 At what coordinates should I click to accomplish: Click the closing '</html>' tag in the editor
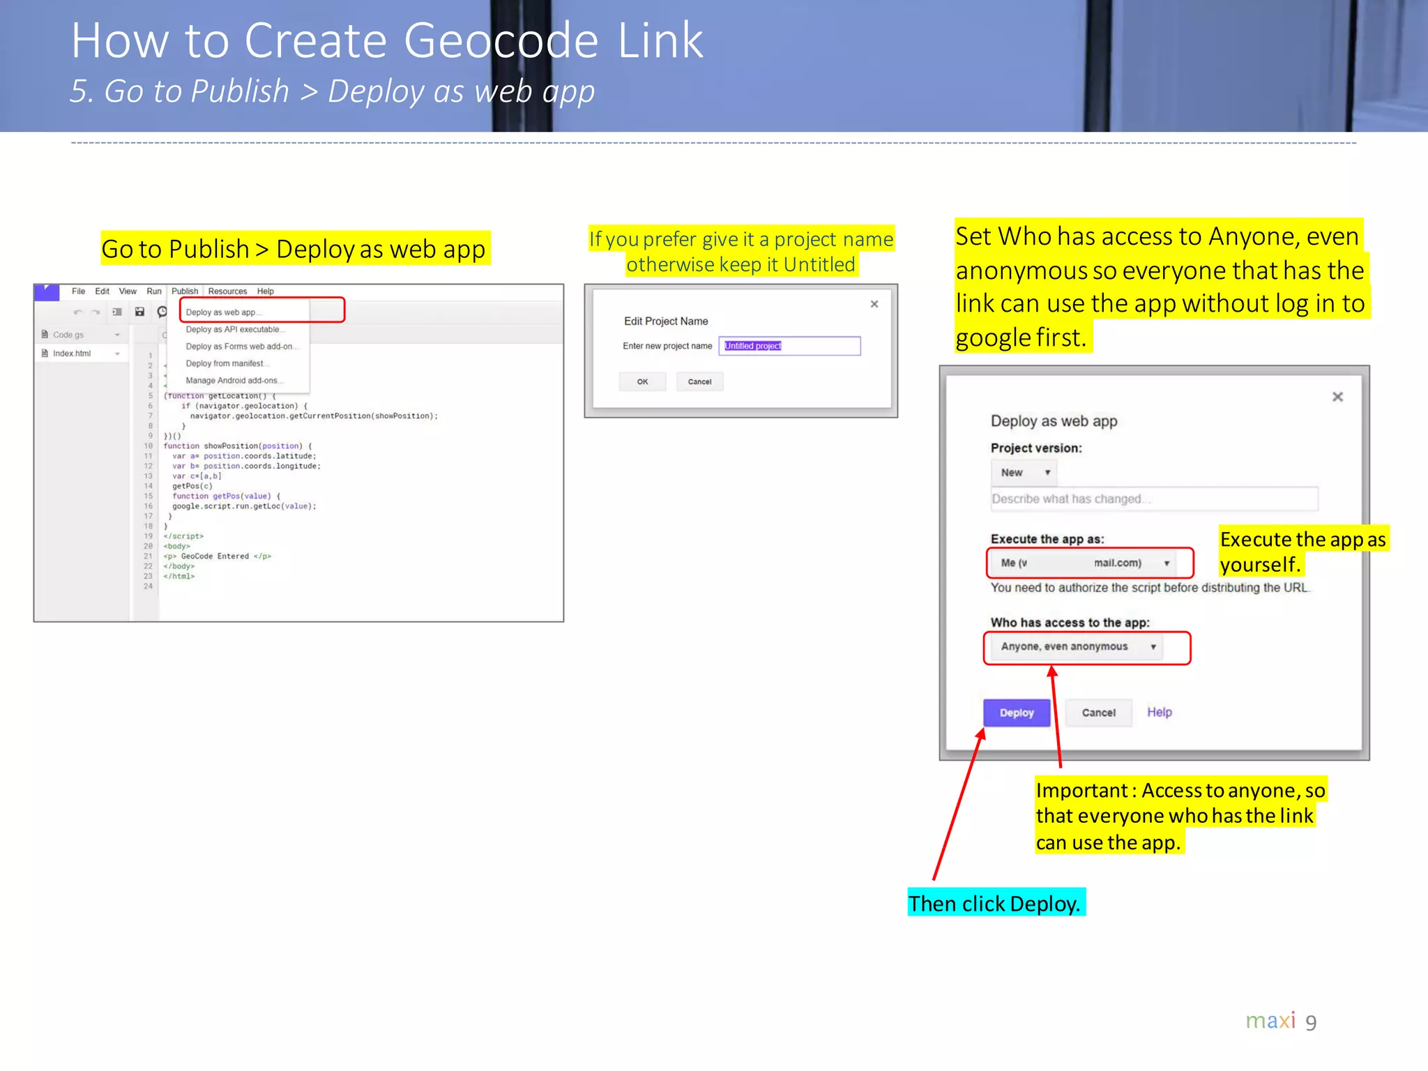(179, 577)
